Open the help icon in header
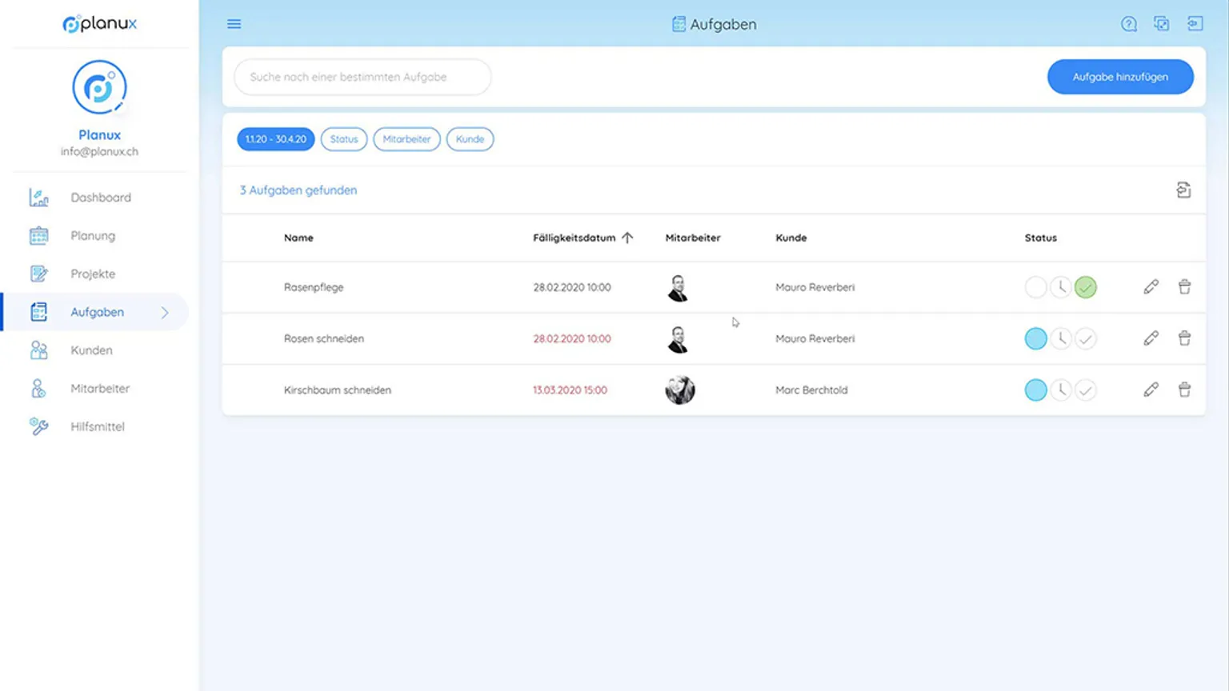The image size is (1229, 691). (1128, 24)
